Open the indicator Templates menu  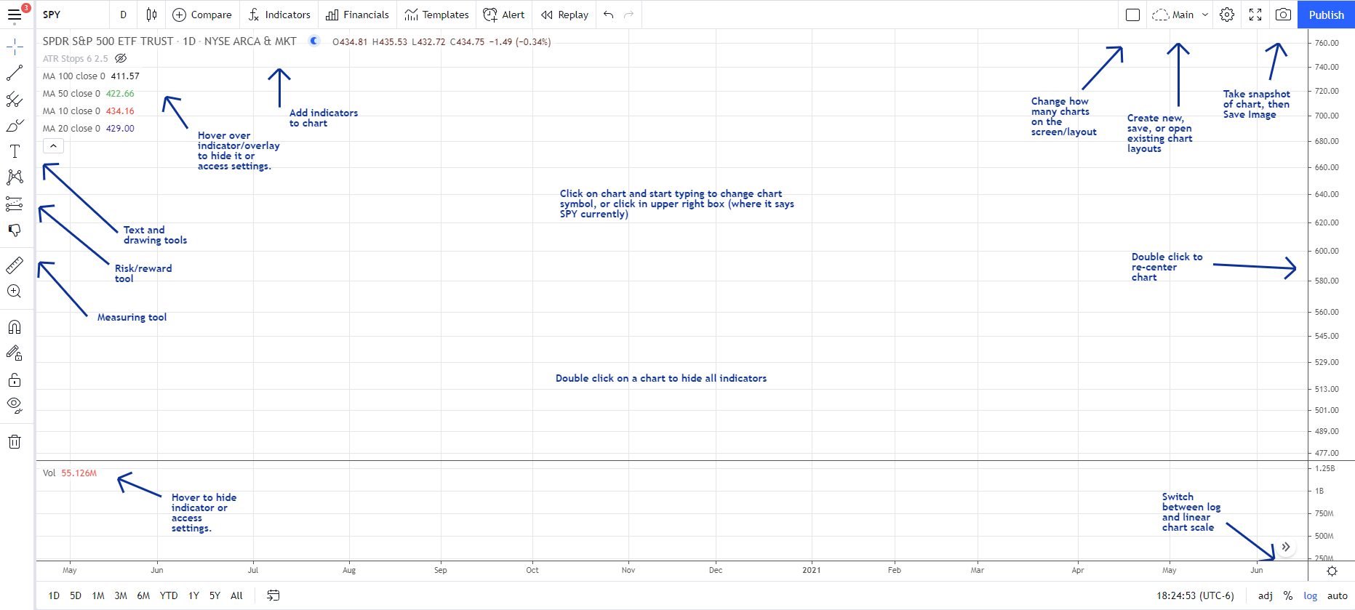point(437,15)
